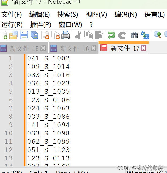This screenshot has height=173, width=167.
Task: Click the Col : 1 status bar entry
Action: point(39,171)
